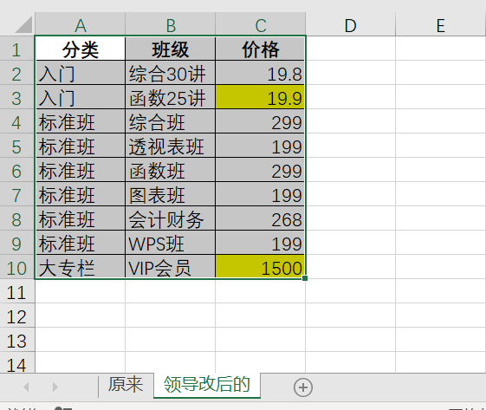The height and width of the screenshot is (410, 486).
Task: Click the 299 cell in row 6
Action: tap(261, 170)
